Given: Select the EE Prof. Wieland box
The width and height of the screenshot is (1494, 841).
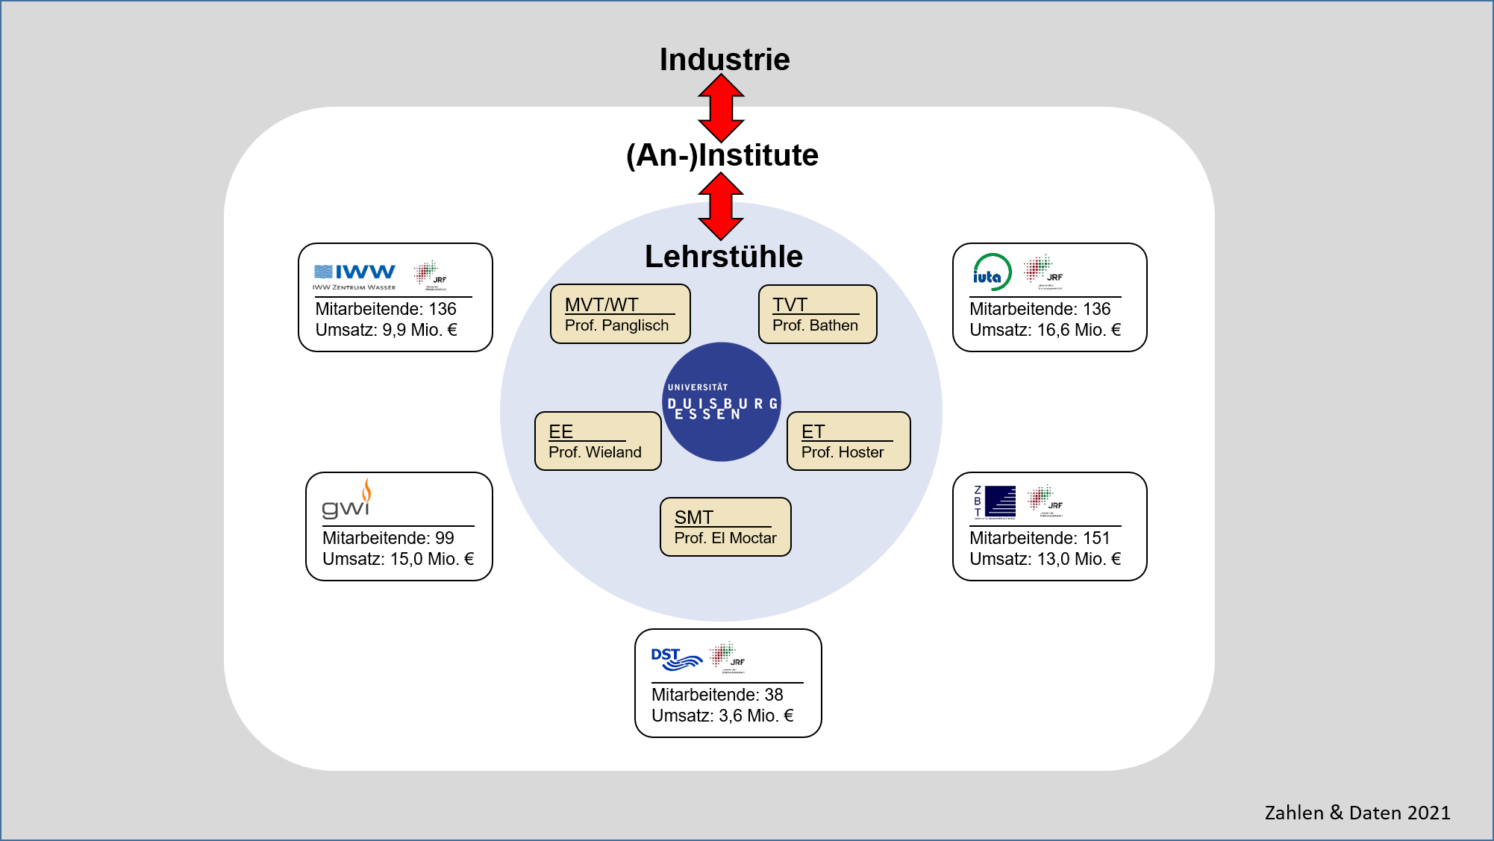Looking at the screenshot, I should (598, 441).
